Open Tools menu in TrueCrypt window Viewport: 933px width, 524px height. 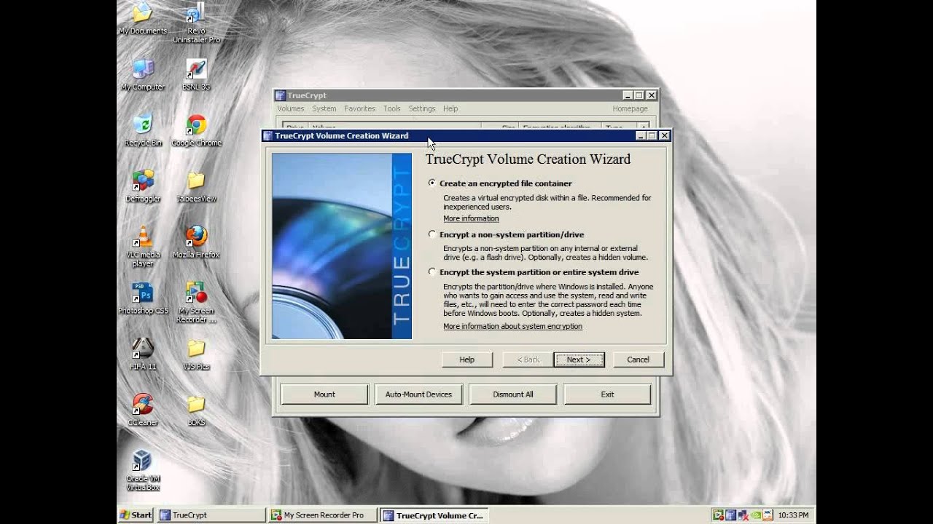pyautogui.click(x=392, y=108)
